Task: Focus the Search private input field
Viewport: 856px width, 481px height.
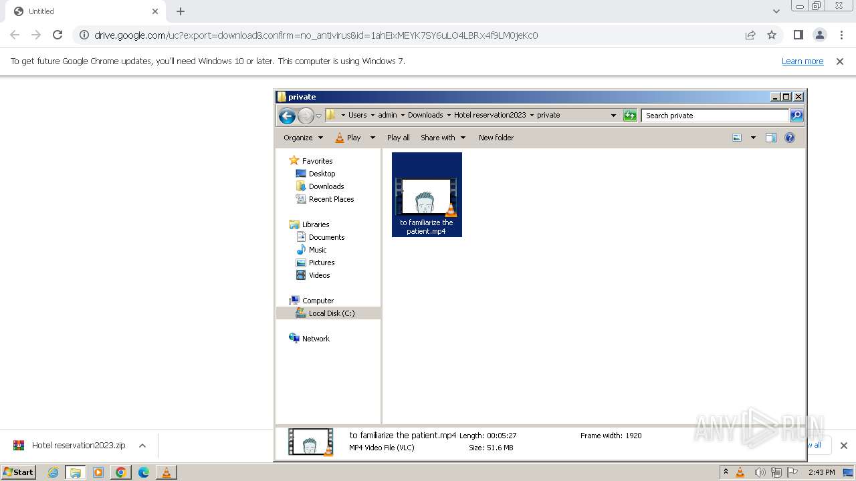Action: (x=715, y=116)
